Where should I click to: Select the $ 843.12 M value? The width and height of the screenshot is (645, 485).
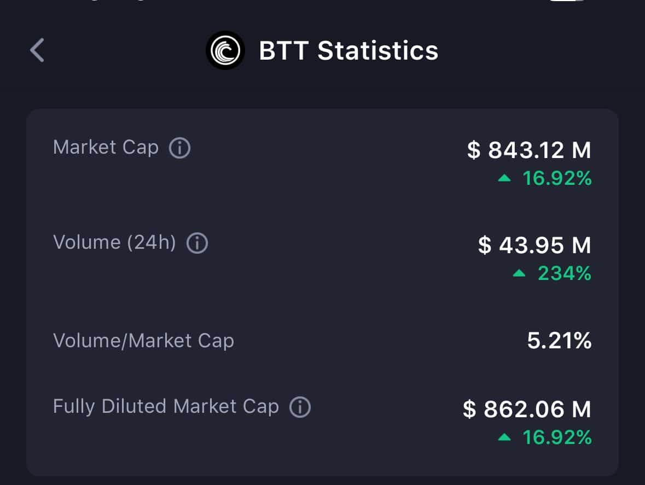point(529,150)
